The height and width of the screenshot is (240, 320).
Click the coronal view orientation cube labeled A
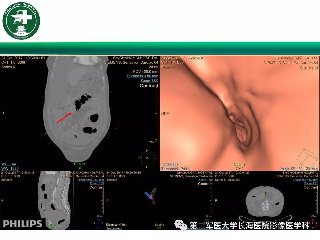(147, 158)
